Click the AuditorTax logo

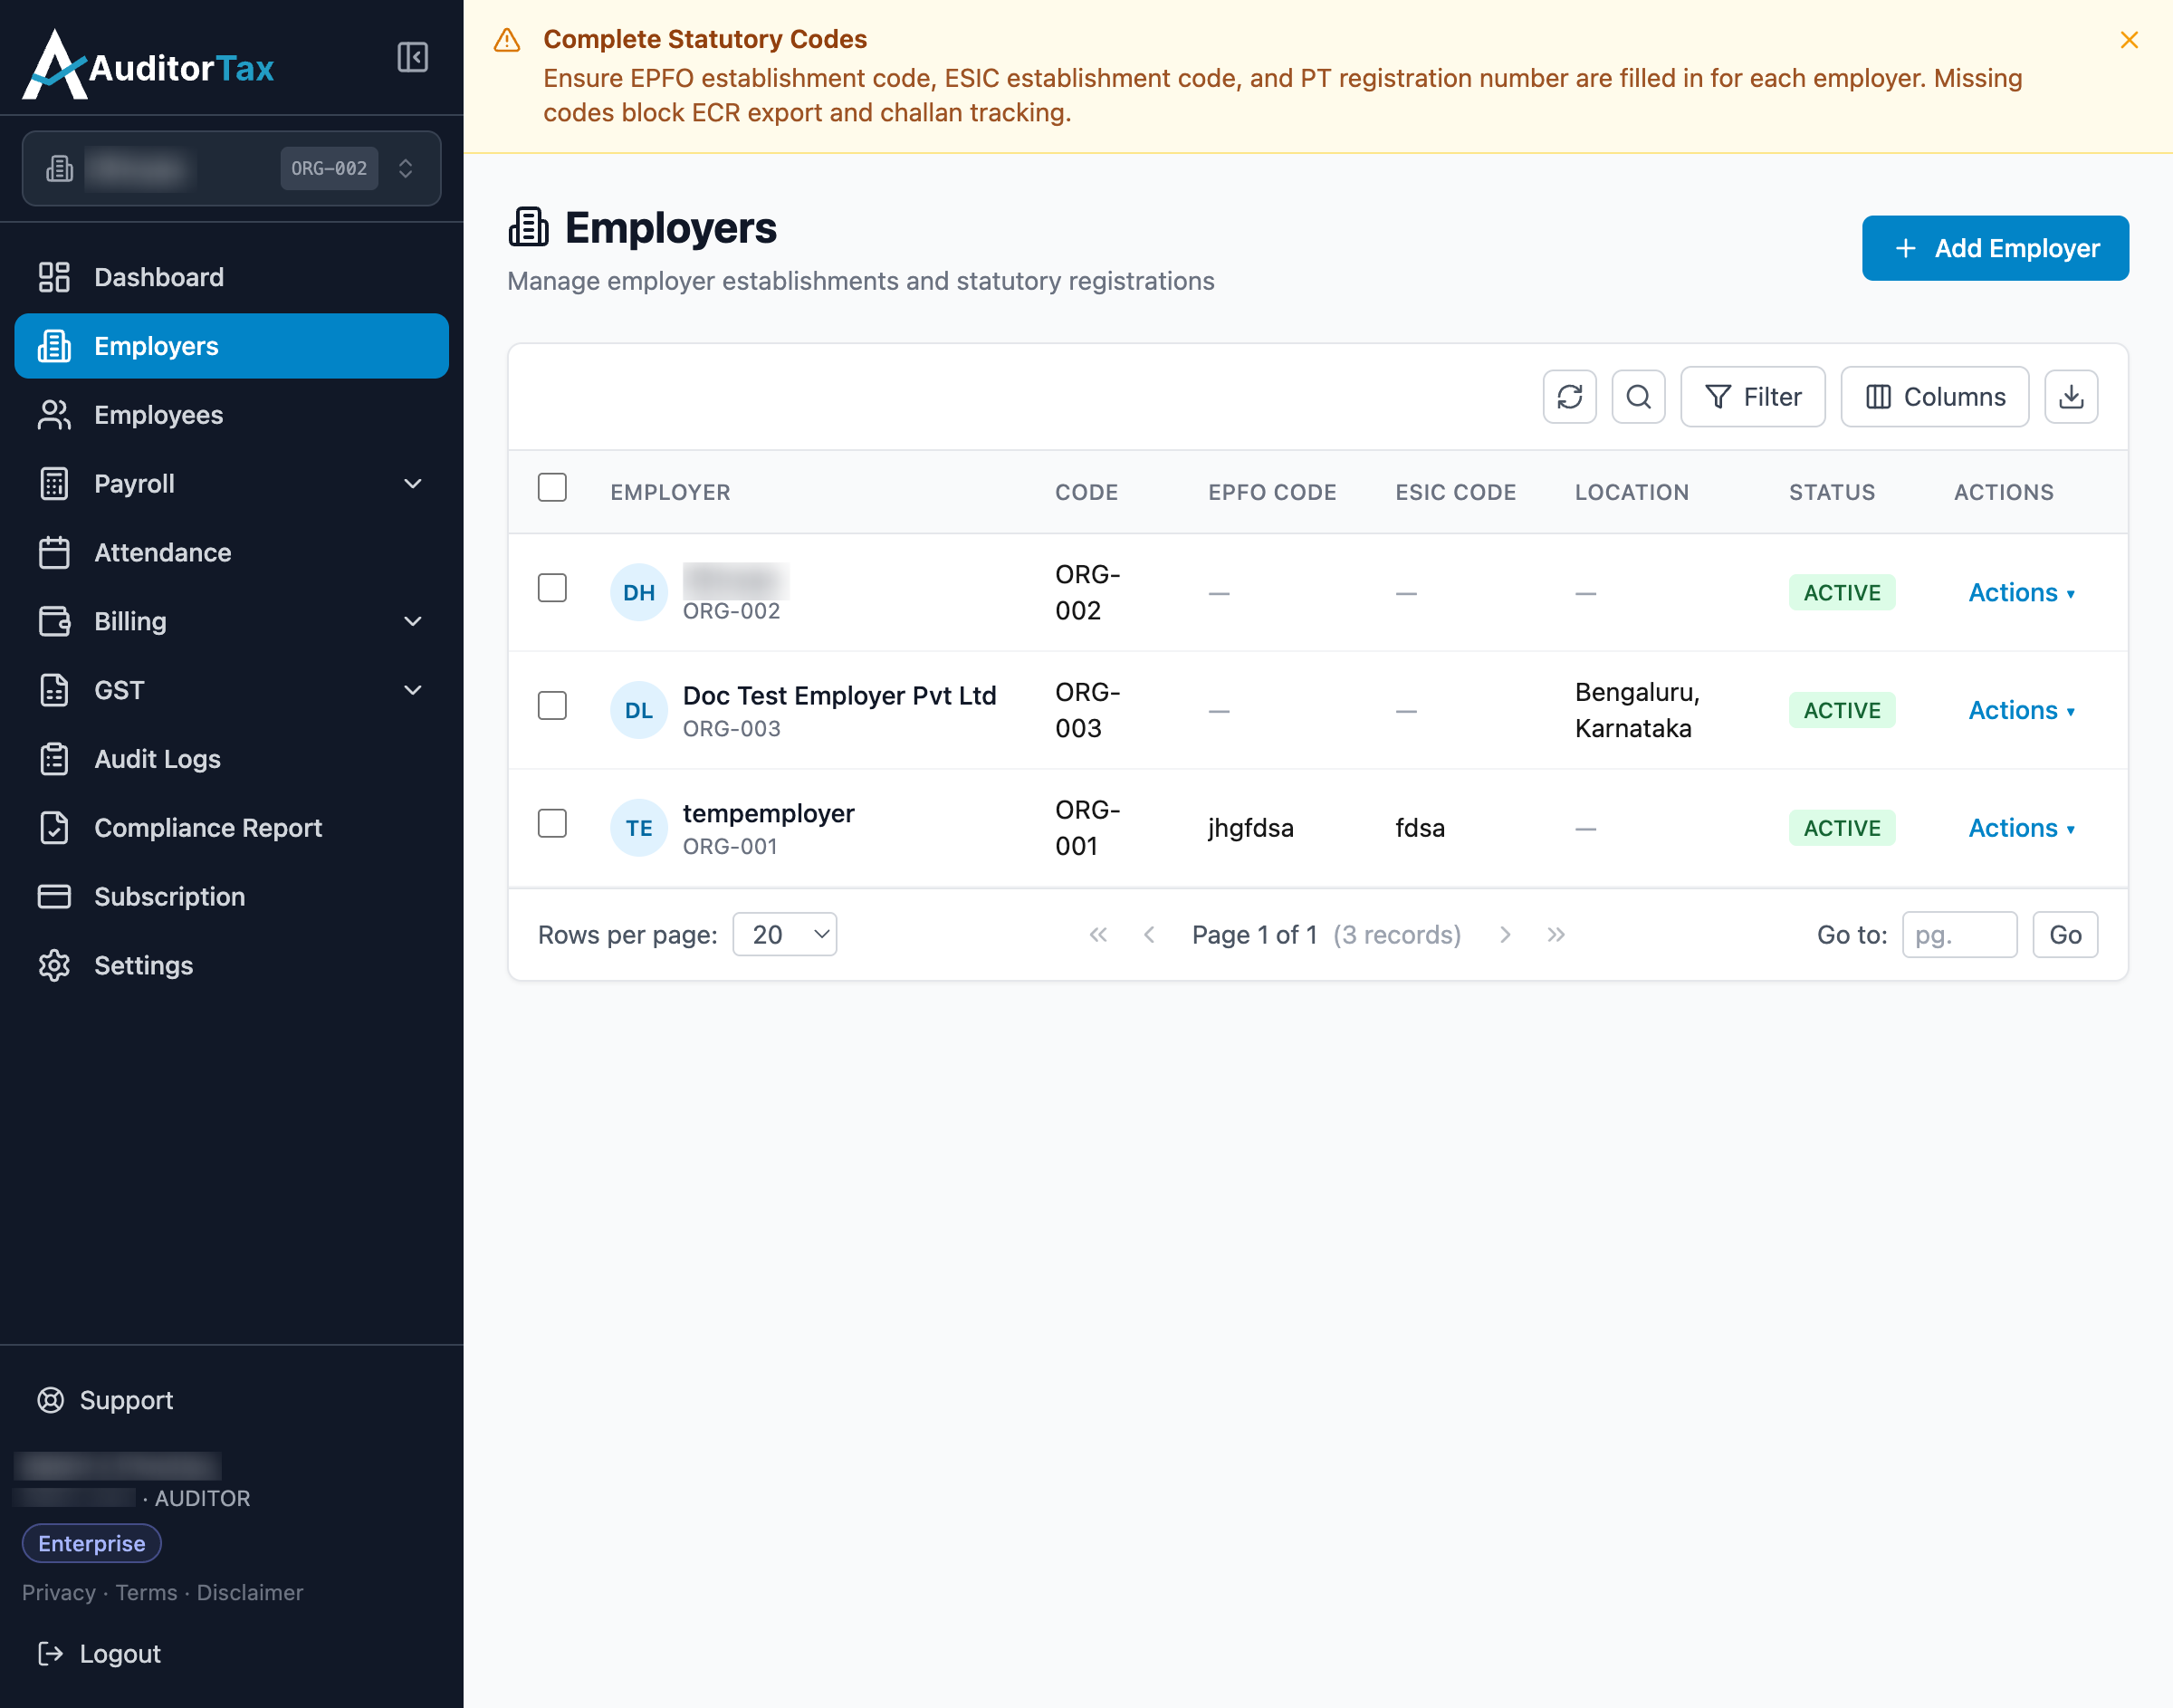point(148,65)
